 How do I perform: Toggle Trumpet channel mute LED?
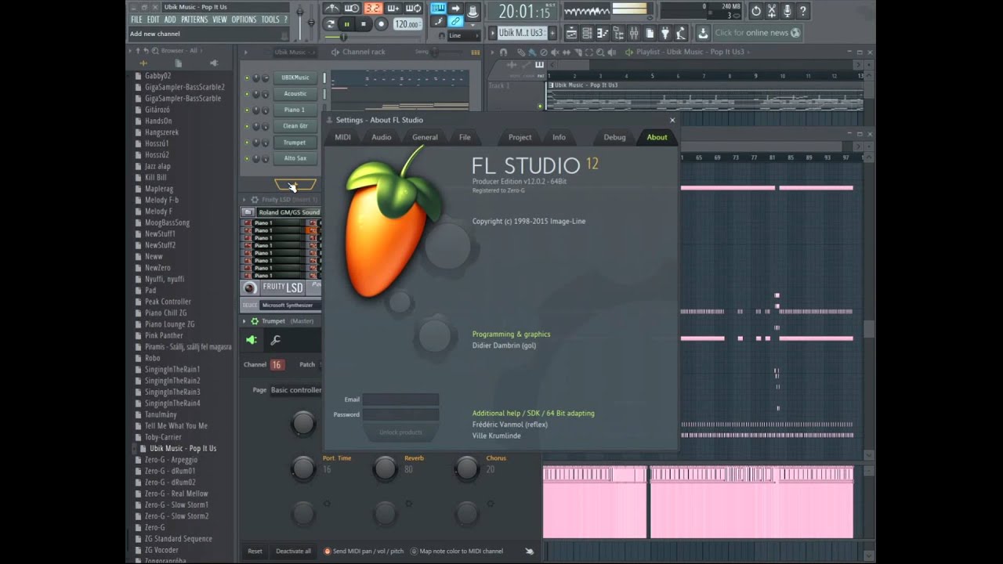pyautogui.click(x=247, y=143)
